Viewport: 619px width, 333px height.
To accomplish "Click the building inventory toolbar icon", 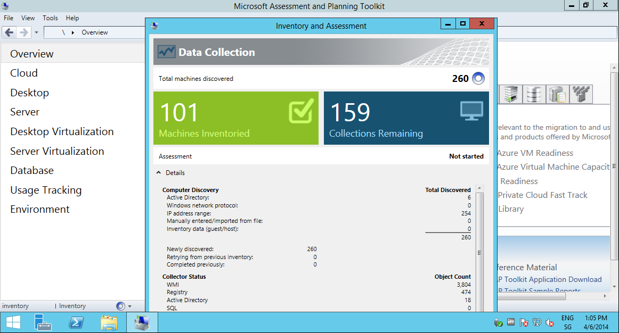I will pyautogui.click(x=511, y=94).
